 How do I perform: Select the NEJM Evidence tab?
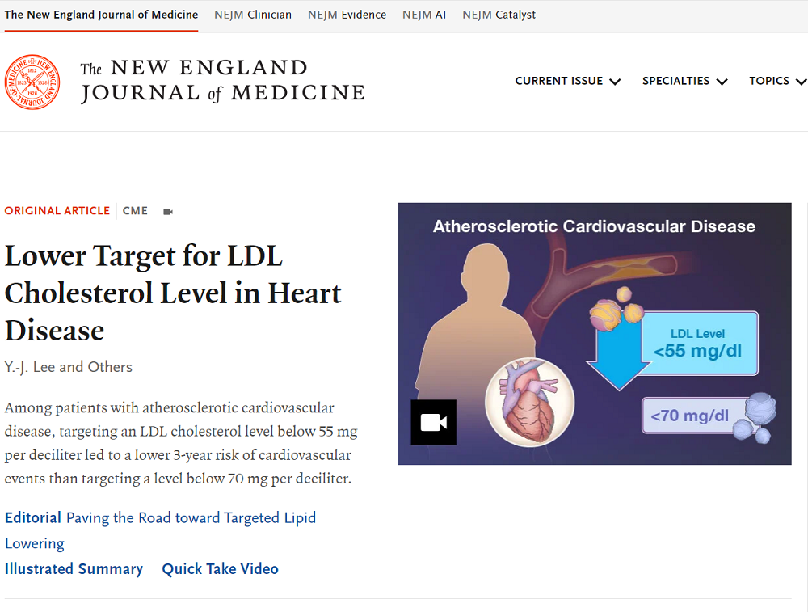(347, 14)
